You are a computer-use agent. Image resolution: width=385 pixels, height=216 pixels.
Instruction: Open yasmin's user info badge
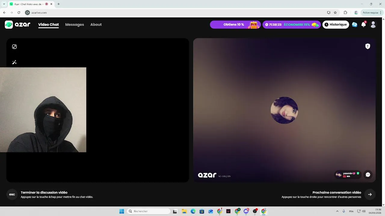coord(348,175)
